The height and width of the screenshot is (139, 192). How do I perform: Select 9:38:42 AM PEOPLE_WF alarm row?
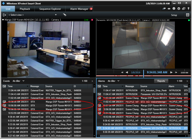[142, 121]
